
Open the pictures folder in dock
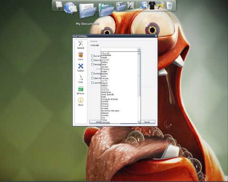coord(121,6)
